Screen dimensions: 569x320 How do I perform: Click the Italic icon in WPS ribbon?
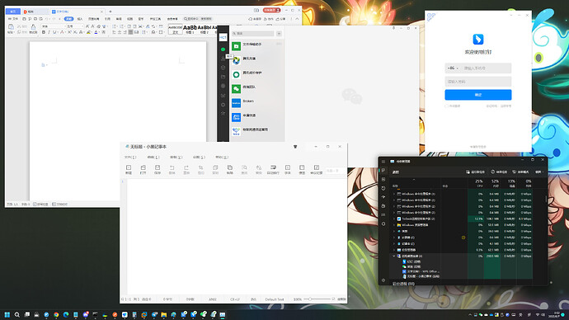coord(49,32)
